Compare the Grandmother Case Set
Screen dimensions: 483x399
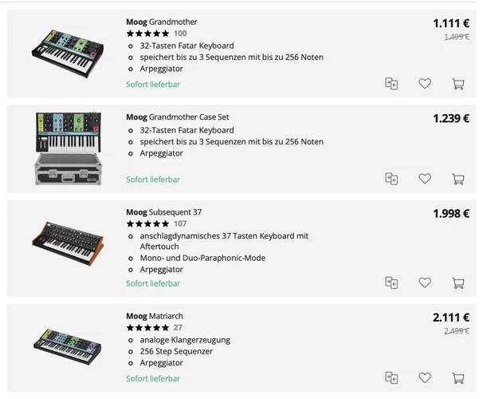click(391, 179)
